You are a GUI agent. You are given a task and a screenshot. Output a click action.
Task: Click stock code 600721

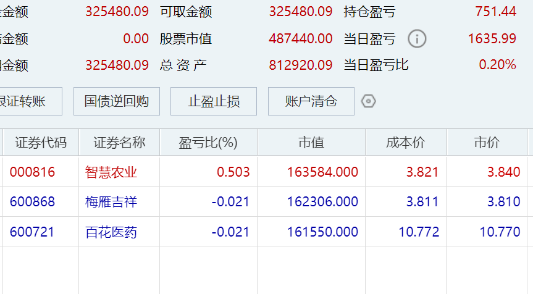pyautogui.click(x=32, y=232)
